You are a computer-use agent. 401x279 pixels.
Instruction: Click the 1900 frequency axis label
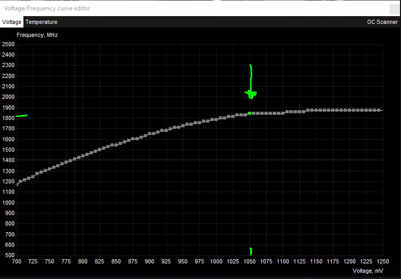(x=8, y=108)
